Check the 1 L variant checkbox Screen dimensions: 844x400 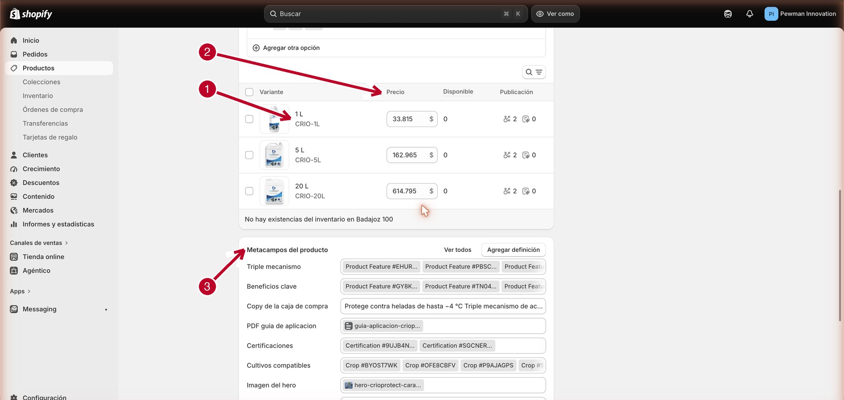(249, 119)
